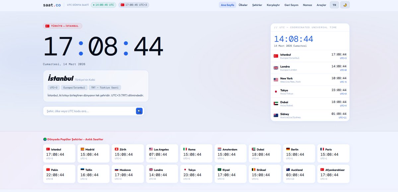The height and width of the screenshot is (192, 398).
Task: Click the Turkey UTC+3 time pill in the header
Action: pyautogui.click(x=134, y=5)
